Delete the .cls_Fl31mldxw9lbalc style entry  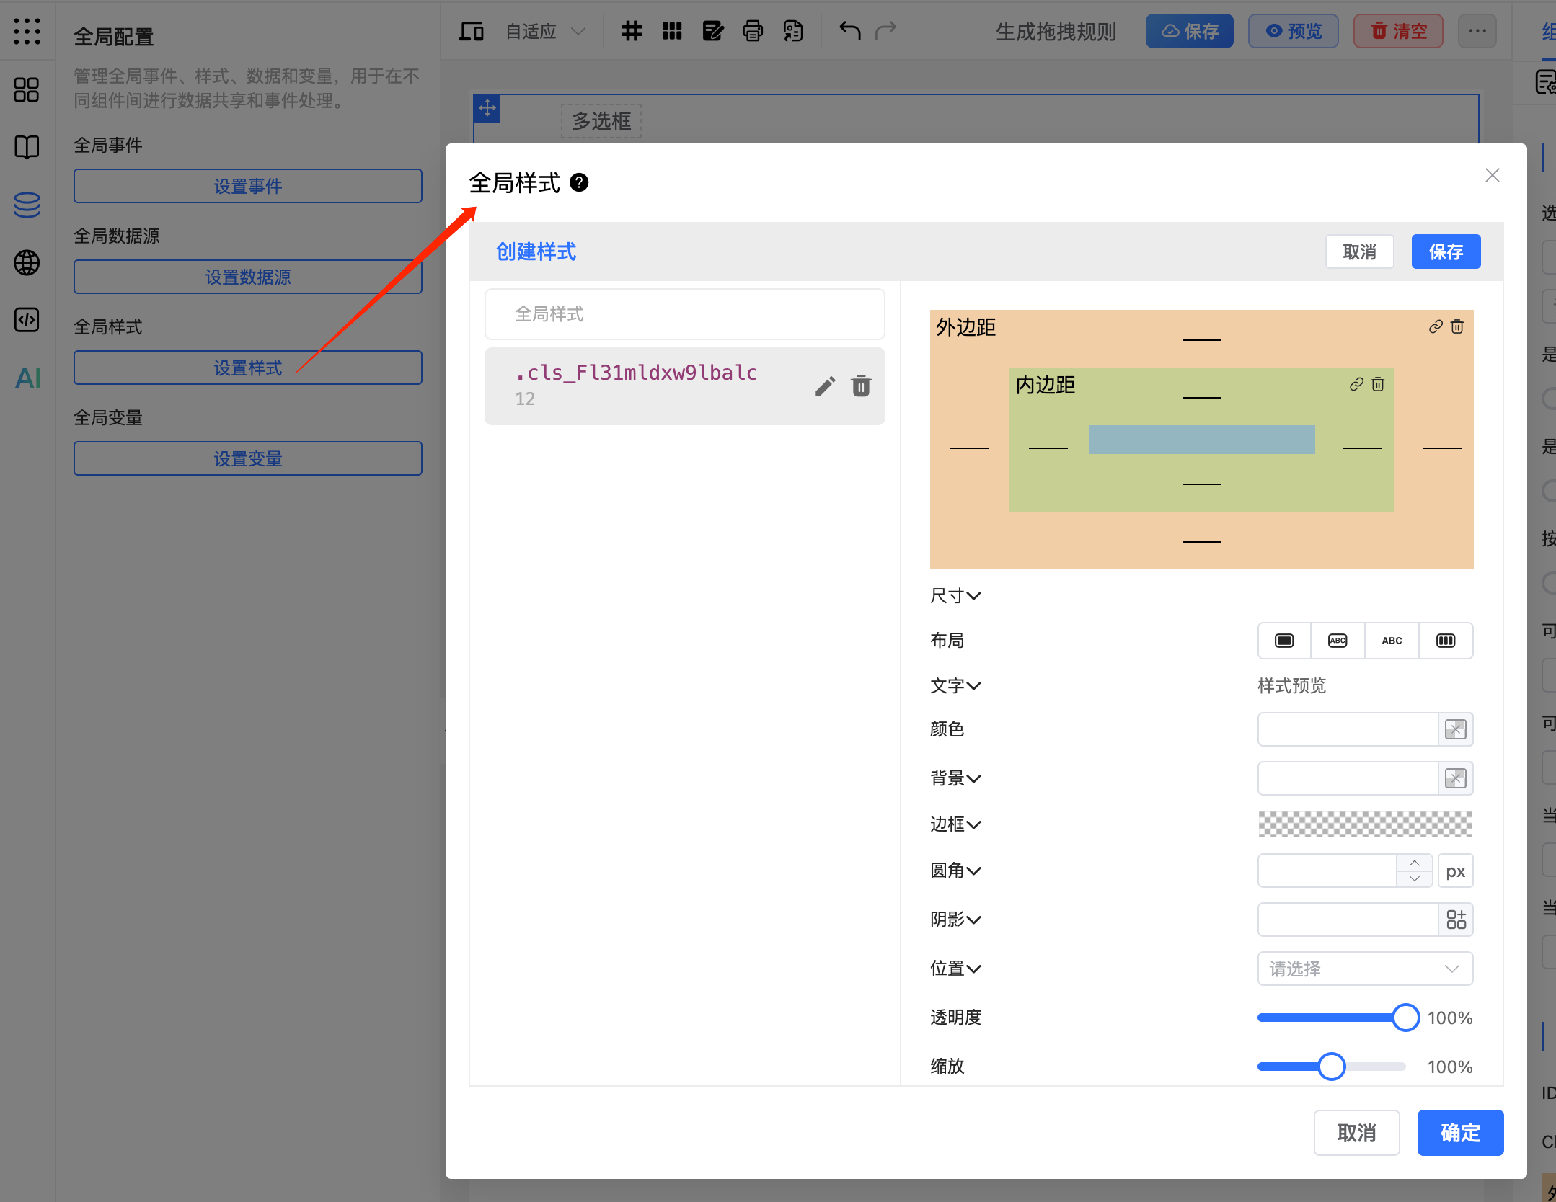[861, 386]
